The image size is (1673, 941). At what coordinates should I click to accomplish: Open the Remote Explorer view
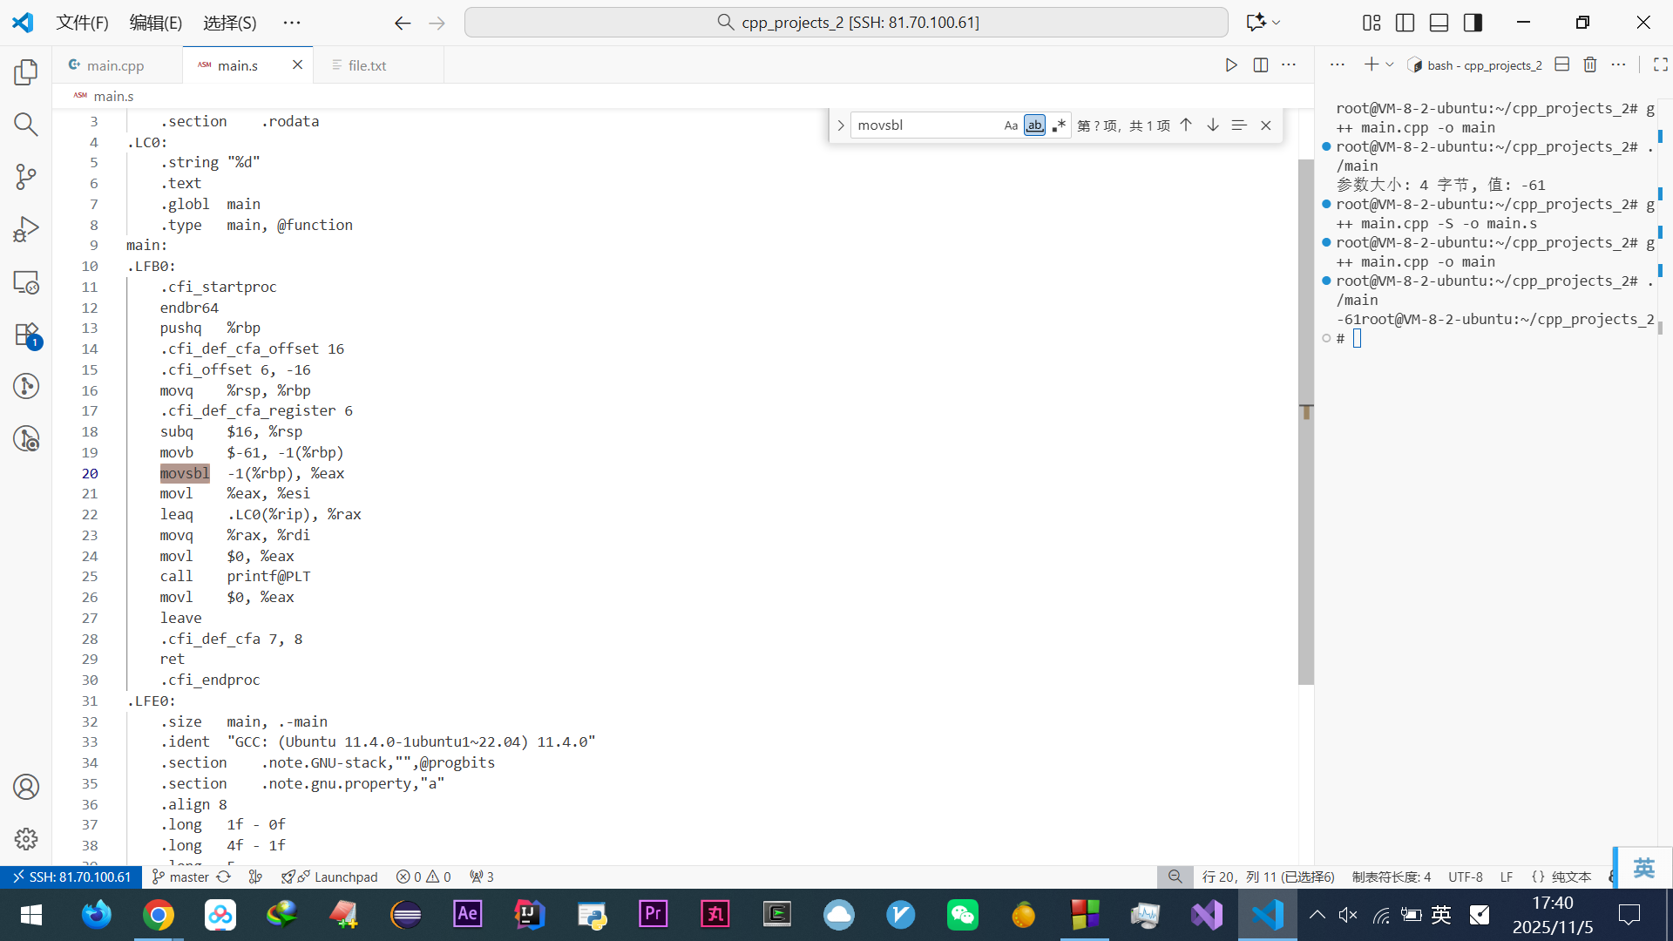pos(26,282)
